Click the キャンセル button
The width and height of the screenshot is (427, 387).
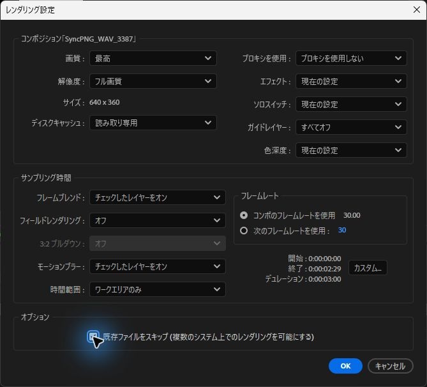tap(390, 366)
